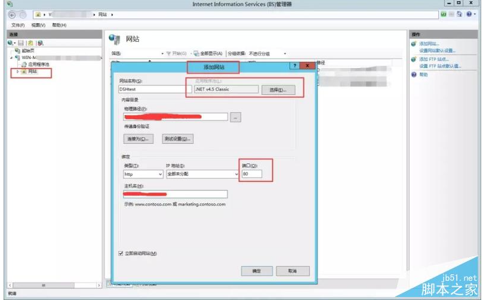This screenshot has height=300, width=483.
Task: Click the ... browse physical path button
Action: (x=235, y=117)
